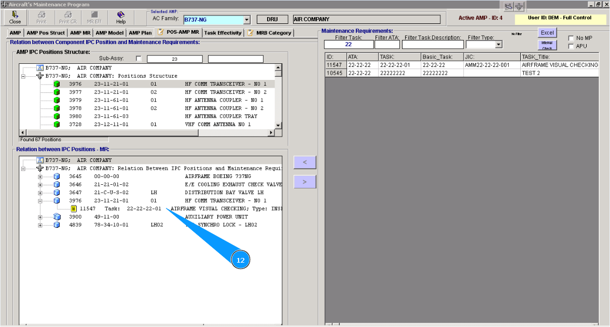610x327 pixels.
Task: Click the blue cube icon for AIRFRAME BOEING 737NG
Action: 57,176
